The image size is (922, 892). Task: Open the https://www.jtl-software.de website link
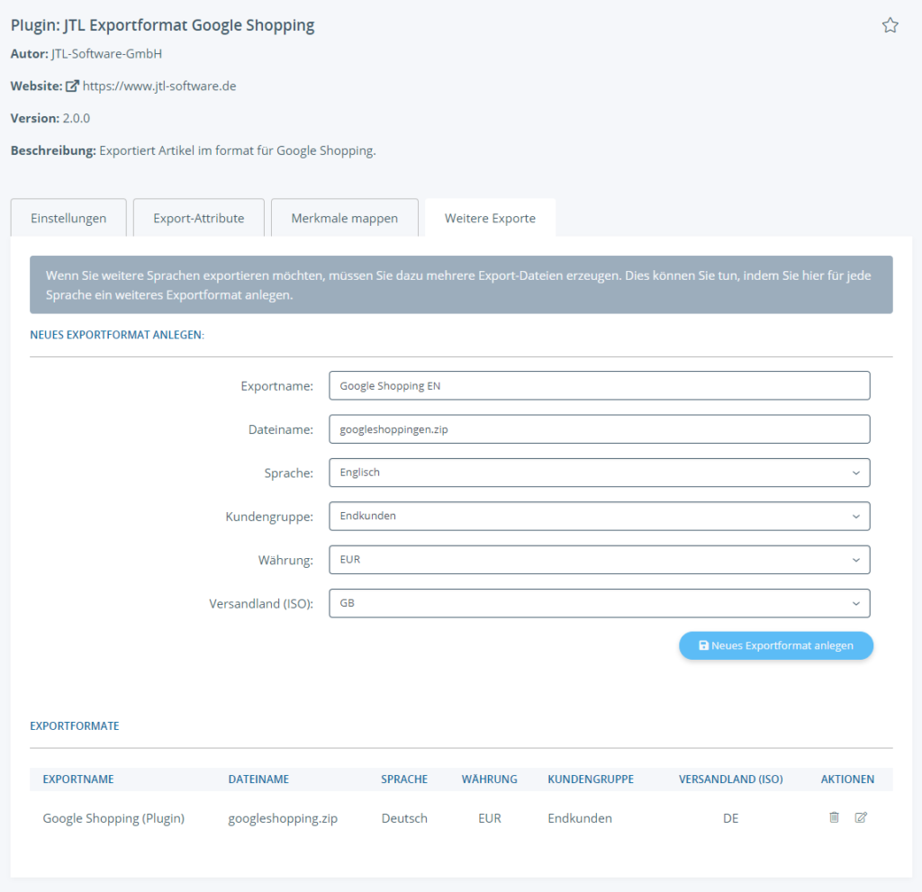[159, 86]
